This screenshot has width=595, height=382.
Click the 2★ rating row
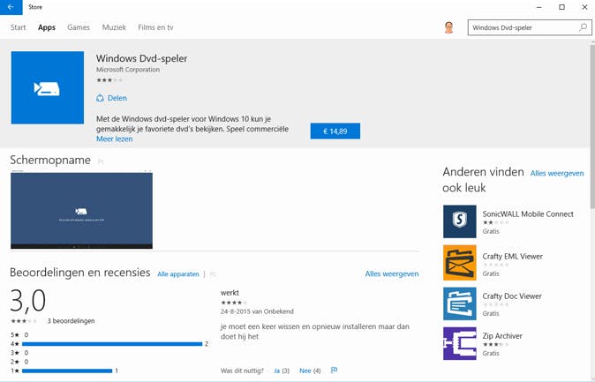click(x=19, y=362)
